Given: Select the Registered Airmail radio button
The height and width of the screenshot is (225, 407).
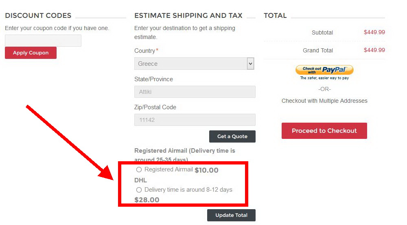Looking at the screenshot, I should click(x=139, y=170).
